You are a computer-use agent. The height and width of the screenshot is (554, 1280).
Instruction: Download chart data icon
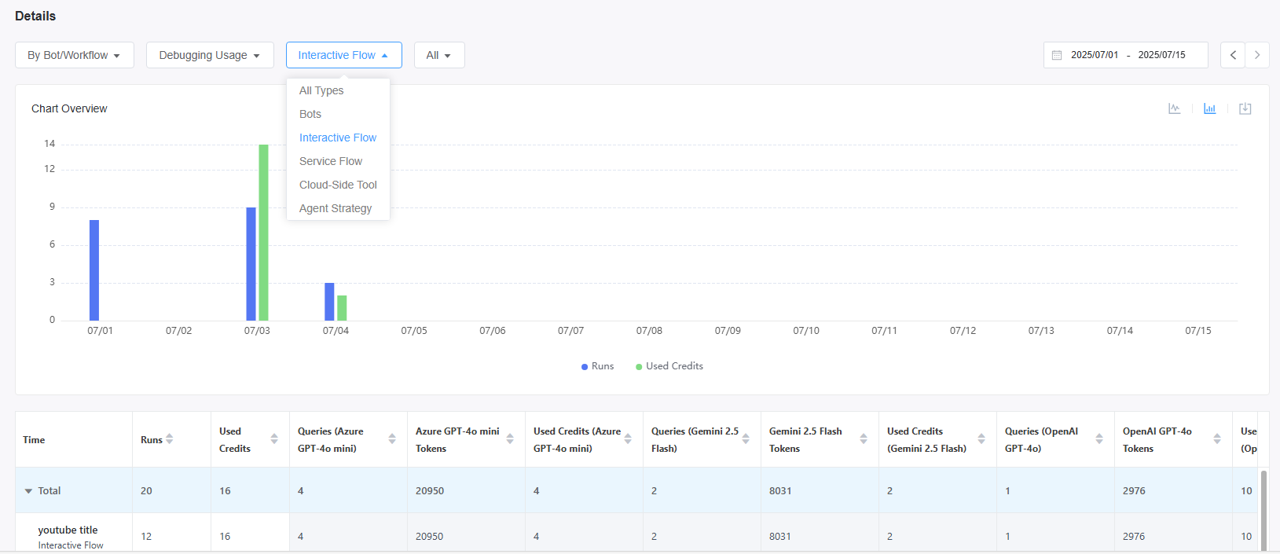1245,108
